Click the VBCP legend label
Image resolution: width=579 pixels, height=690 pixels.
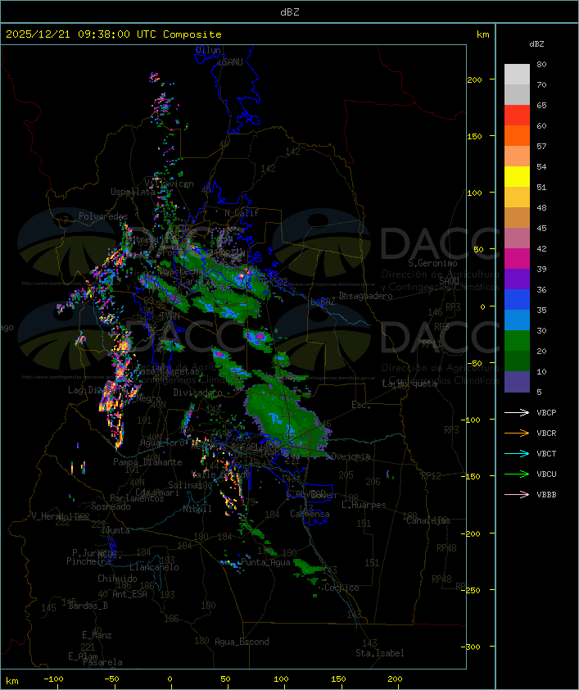tap(546, 413)
